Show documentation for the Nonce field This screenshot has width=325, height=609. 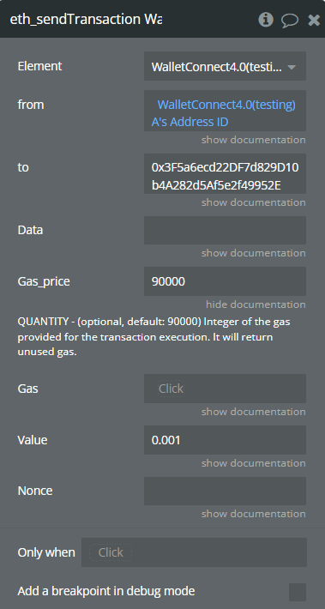(253, 514)
